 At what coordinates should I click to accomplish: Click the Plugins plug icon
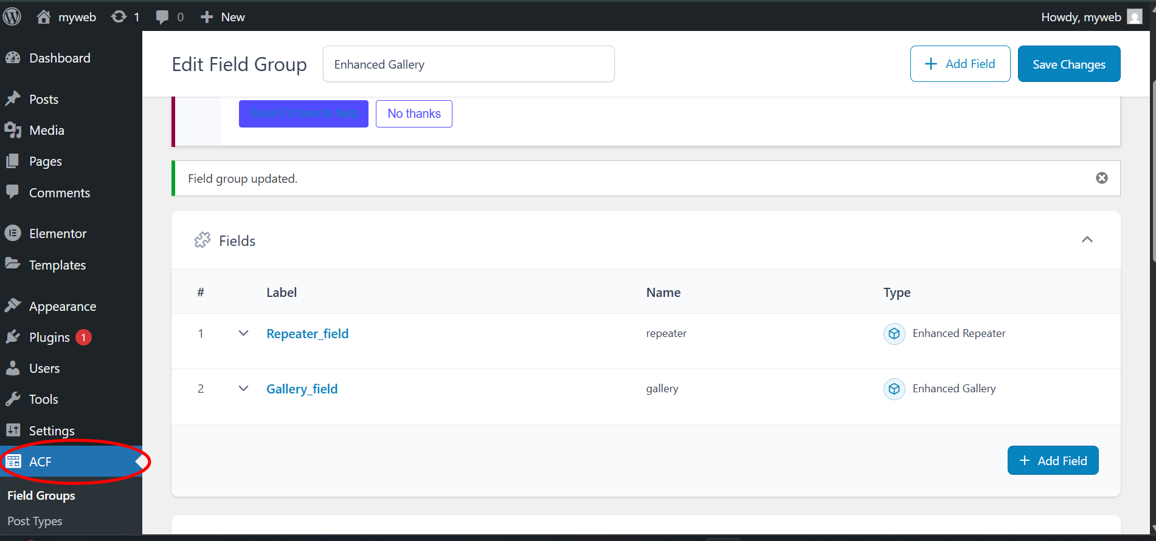pos(13,337)
